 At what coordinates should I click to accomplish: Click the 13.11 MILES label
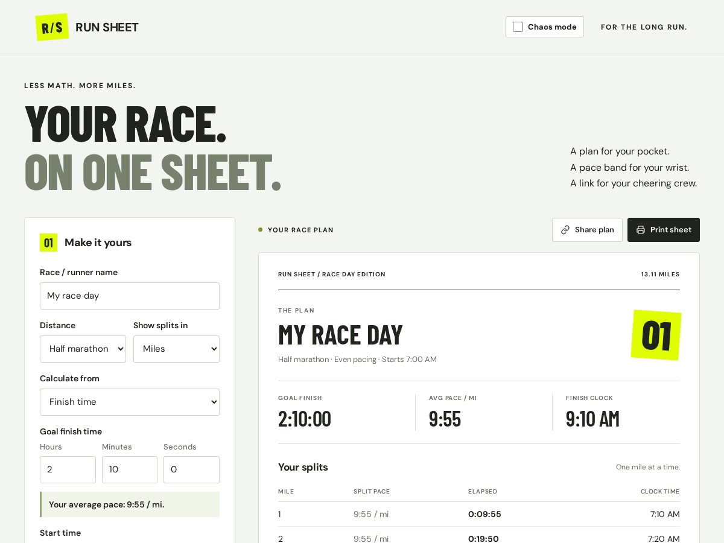660,274
